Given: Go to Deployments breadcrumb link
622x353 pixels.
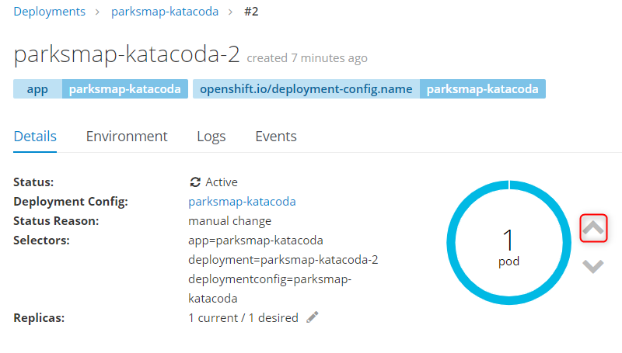Looking at the screenshot, I should tap(50, 12).
